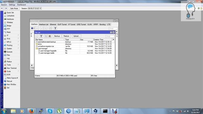Expand the System submenu

click(9, 48)
